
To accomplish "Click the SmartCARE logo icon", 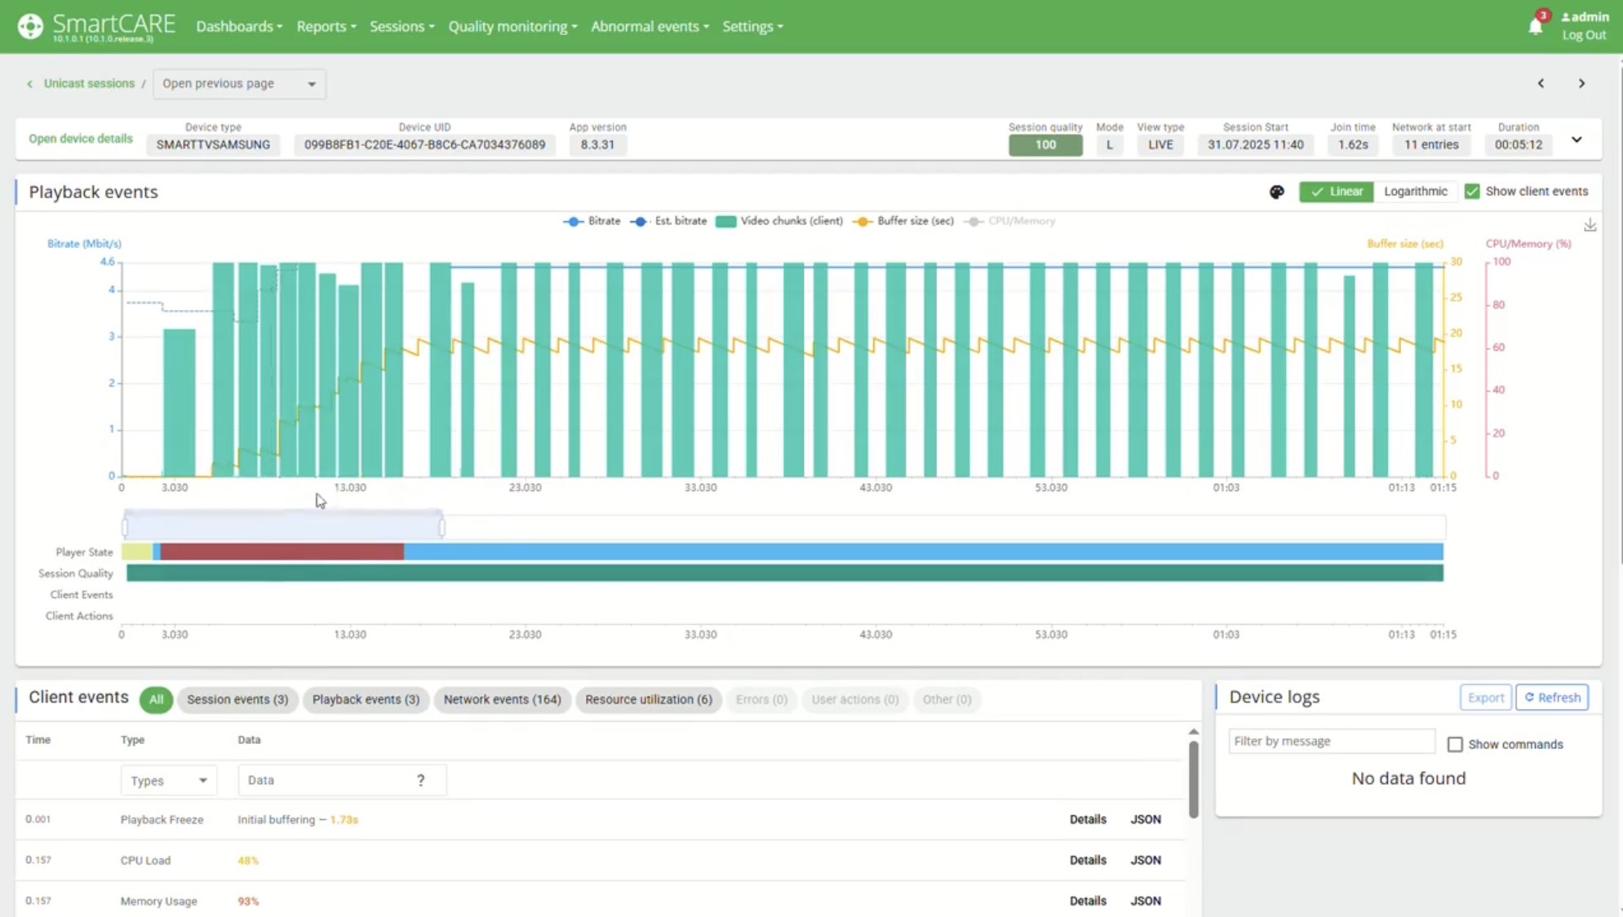I will click(x=30, y=26).
